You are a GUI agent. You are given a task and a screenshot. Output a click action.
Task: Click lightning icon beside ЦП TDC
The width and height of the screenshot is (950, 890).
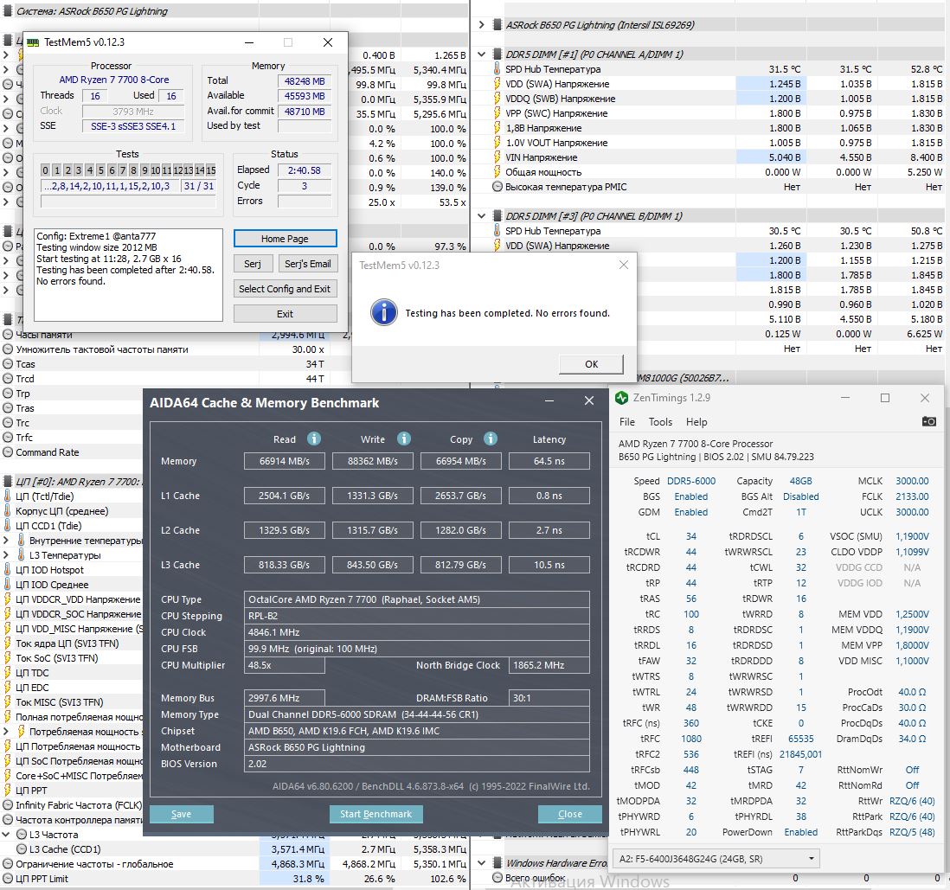pos(7,673)
